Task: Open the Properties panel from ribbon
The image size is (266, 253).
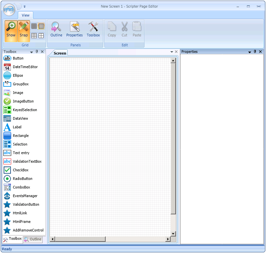Action: coord(75,29)
